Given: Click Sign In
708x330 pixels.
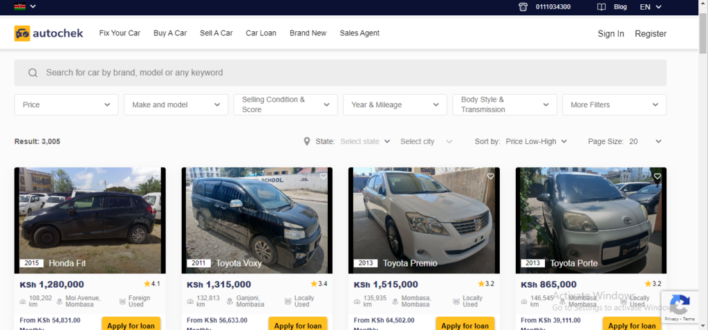Looking at the screenshot, I should [611, 33].
